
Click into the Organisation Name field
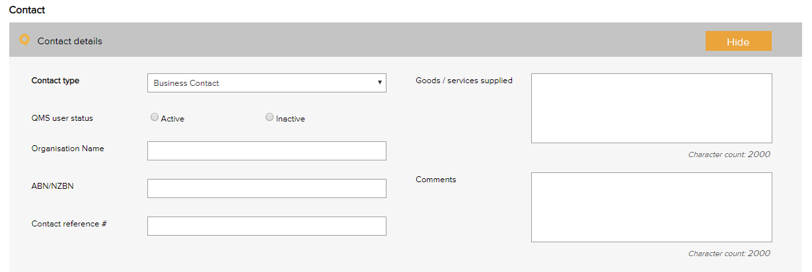point(266,151)
